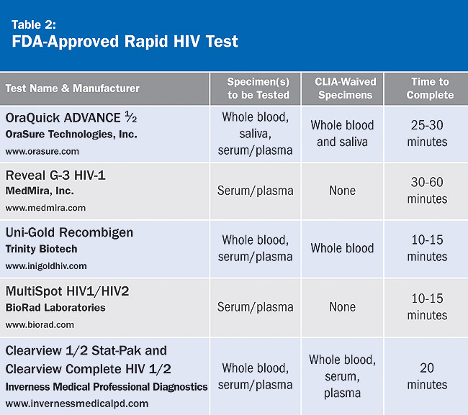Open the www.medmira.com link
The width and height of the screenshot is (468, 415).
(x=45, y=208)
